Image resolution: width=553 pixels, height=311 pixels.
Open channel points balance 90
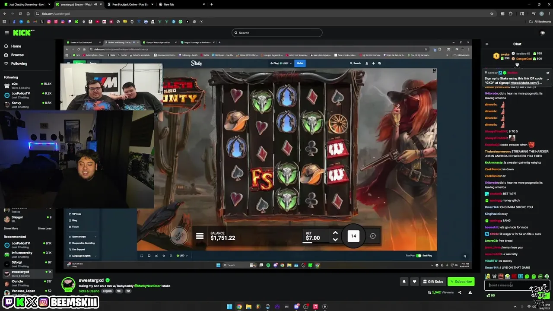[x=491, y=295]
